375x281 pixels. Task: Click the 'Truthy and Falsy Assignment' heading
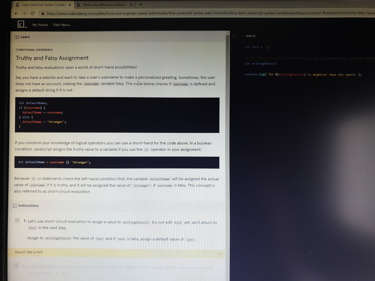[52, 58]
